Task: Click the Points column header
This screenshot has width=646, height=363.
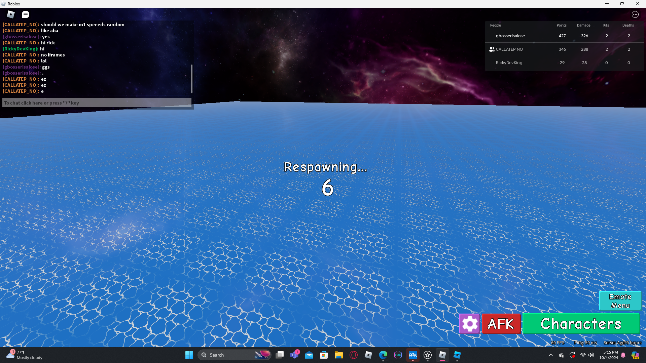Action: pyautogui.click(x=562, y=25)
